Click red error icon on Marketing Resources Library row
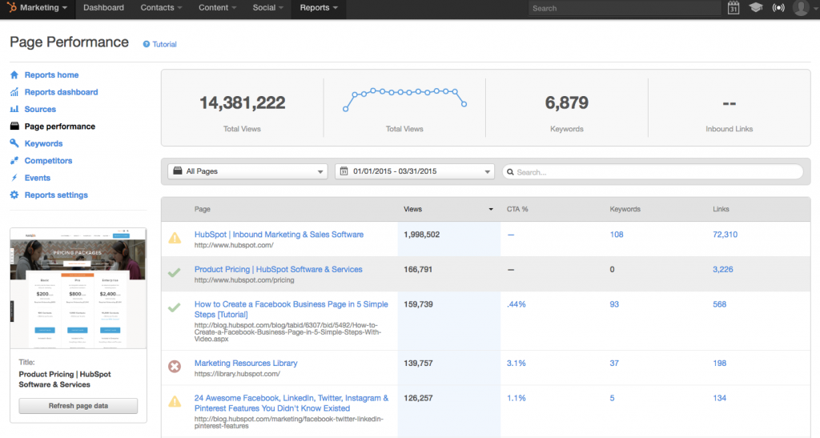Viewport: 820px width, 438px height. coord(175,367)
